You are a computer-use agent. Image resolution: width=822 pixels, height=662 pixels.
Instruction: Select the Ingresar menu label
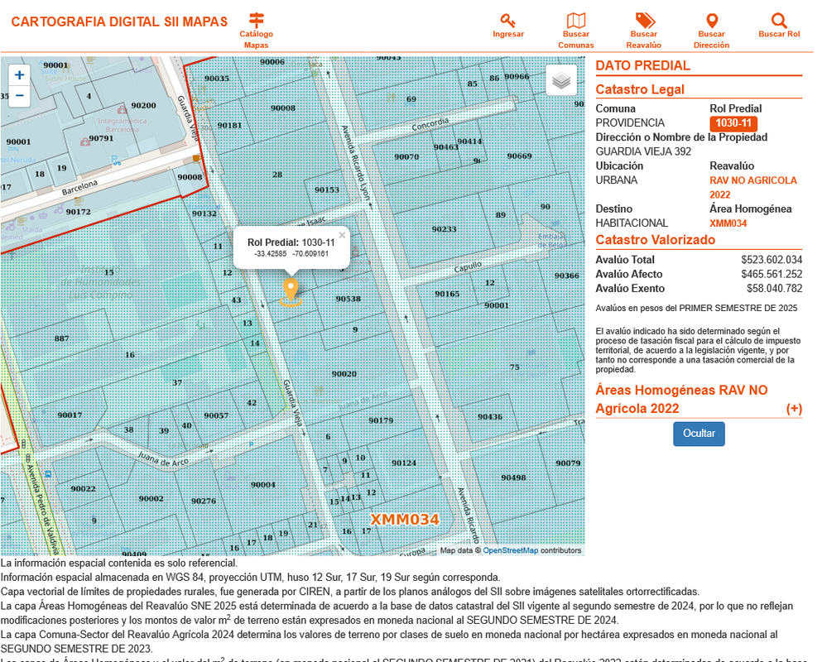508,34
